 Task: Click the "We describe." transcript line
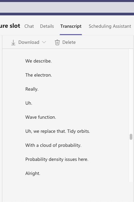(x=39, y=61)
